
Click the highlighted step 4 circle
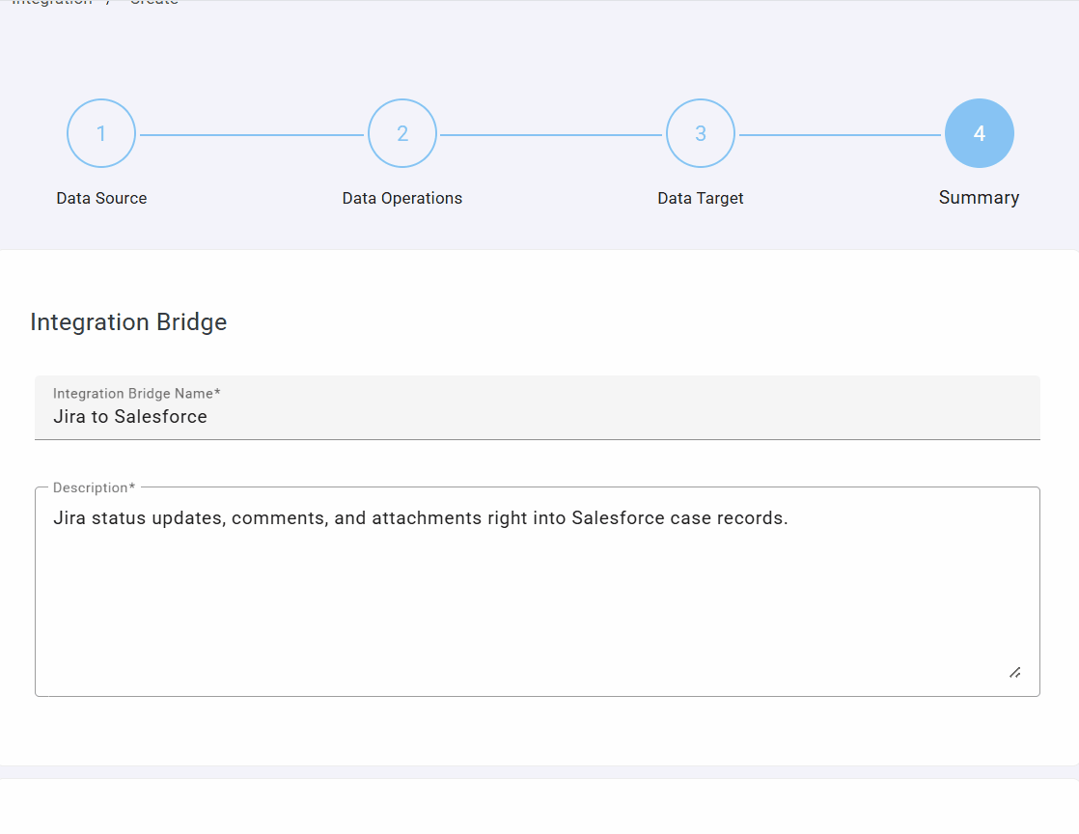979,133
